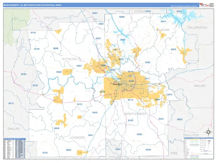Click ZIP code 36041
The image size is (217, 163).
tap(118, 149)
